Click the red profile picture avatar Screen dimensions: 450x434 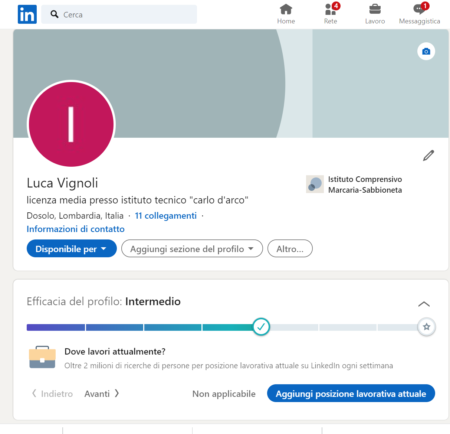coord(71,124)
